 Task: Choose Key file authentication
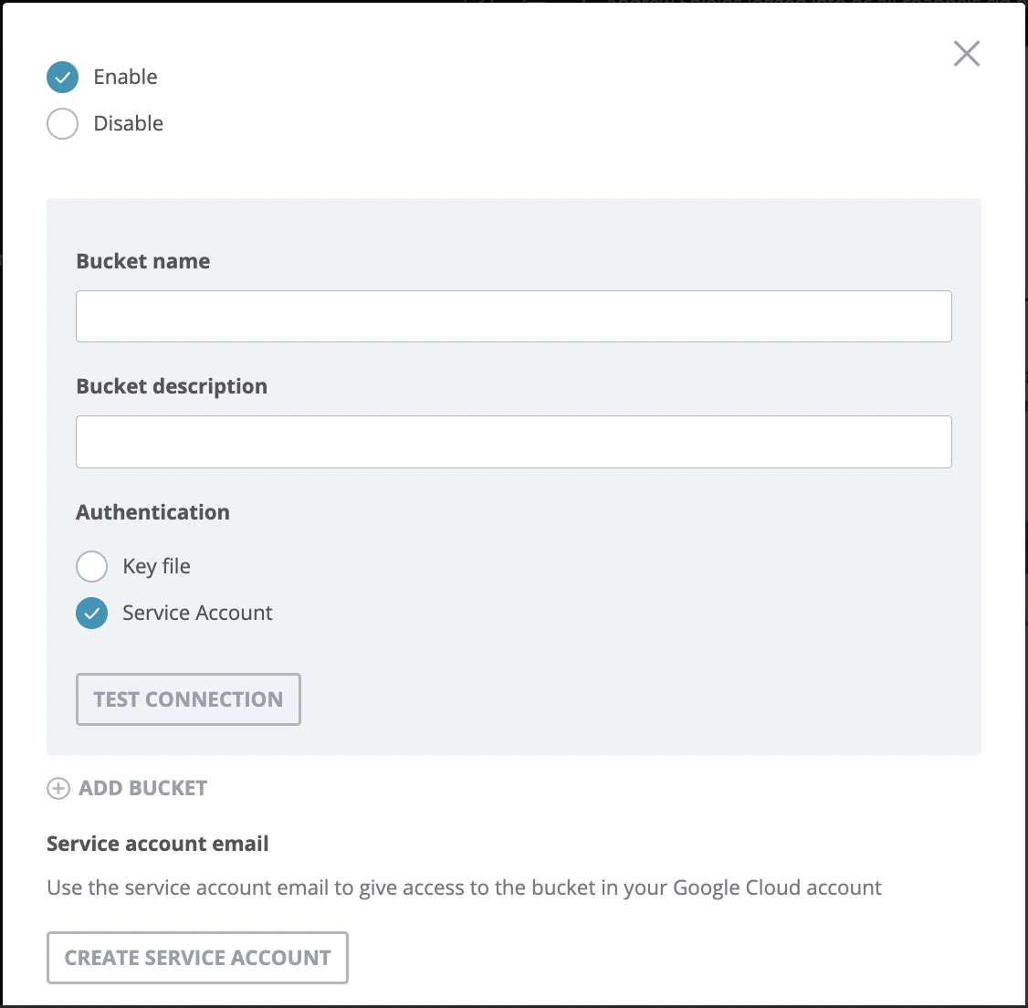click(92, 567)
